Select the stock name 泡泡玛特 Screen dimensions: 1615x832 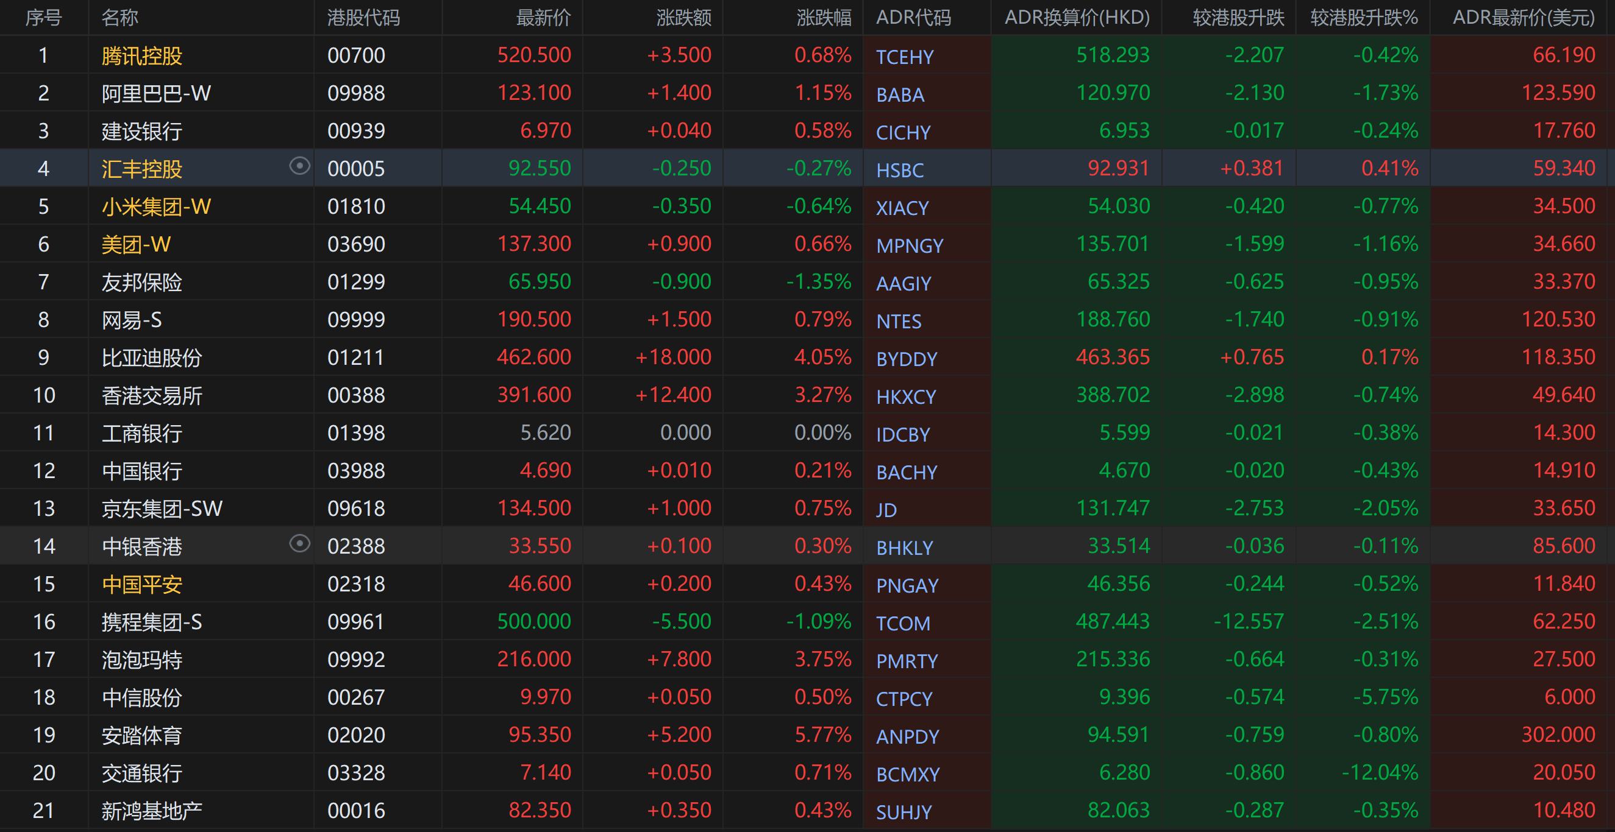[x=141, y=660]
